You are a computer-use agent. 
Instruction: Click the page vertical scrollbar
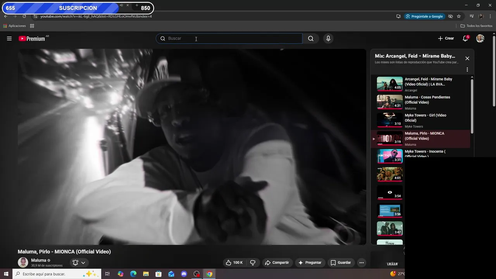coord(494,71)
